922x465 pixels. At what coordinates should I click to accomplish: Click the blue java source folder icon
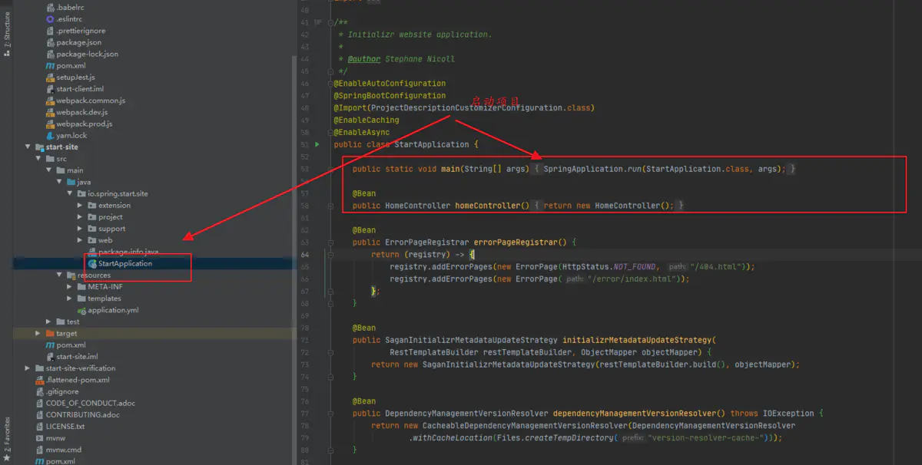[x=71, y=183]
